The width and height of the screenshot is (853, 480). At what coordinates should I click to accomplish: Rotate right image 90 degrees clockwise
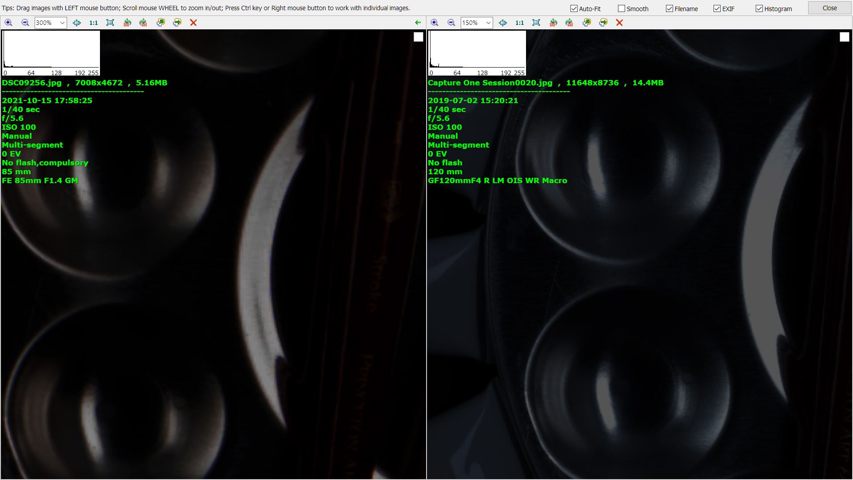(569, 23)
